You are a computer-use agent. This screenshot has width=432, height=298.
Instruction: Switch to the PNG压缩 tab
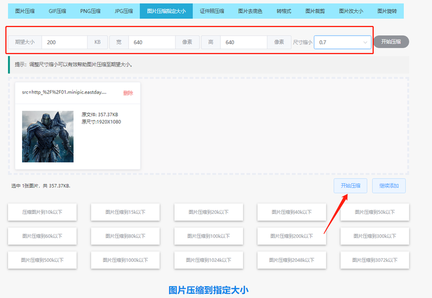(x=90, y=11)
